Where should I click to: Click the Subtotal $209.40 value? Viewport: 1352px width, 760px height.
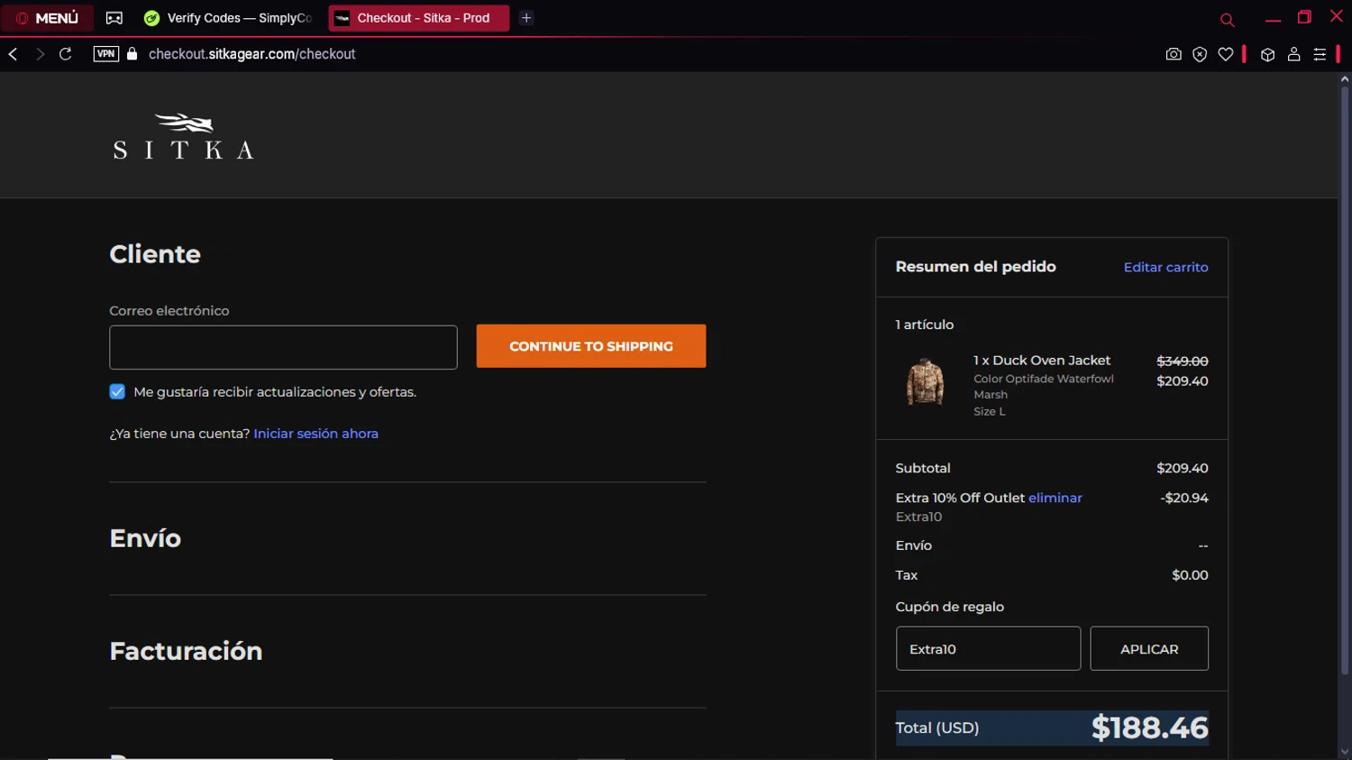1182,468
